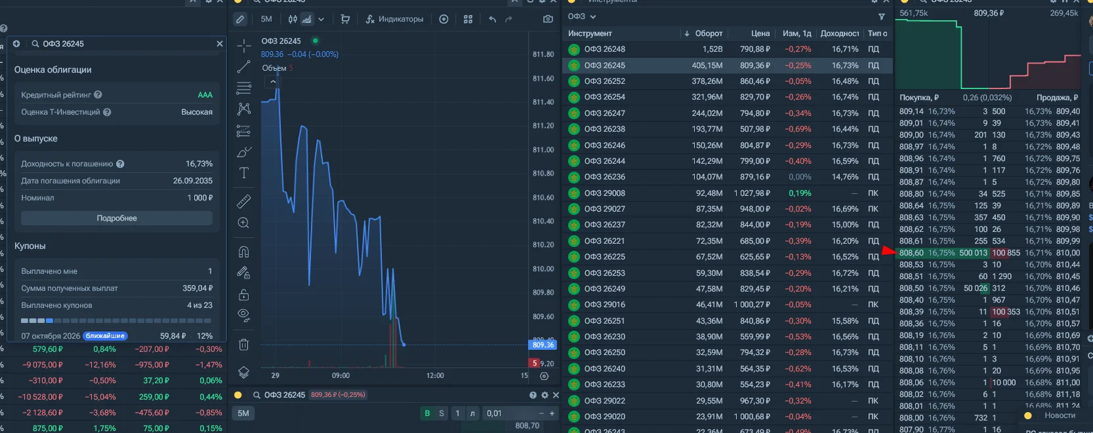The width and height of the screenshot is (1093, 433).
Task: Click the coupon payments progress bar
Action: [x=117, y=321]
